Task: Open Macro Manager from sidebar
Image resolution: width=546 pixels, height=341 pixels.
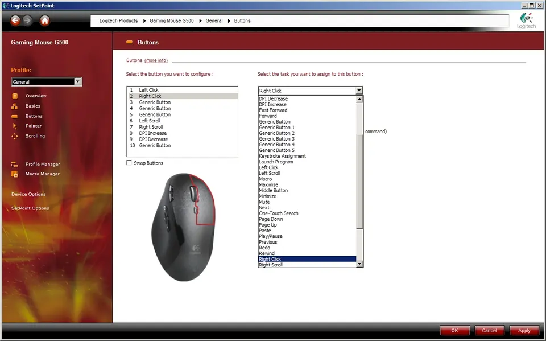Action: 42,174
